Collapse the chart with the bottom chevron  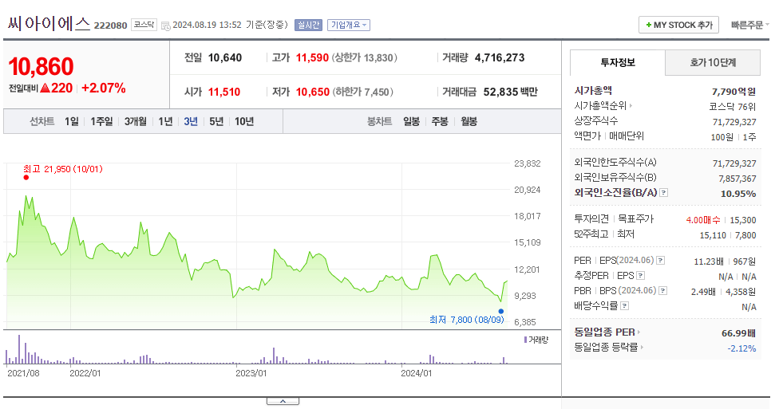(x=283, y=401)
